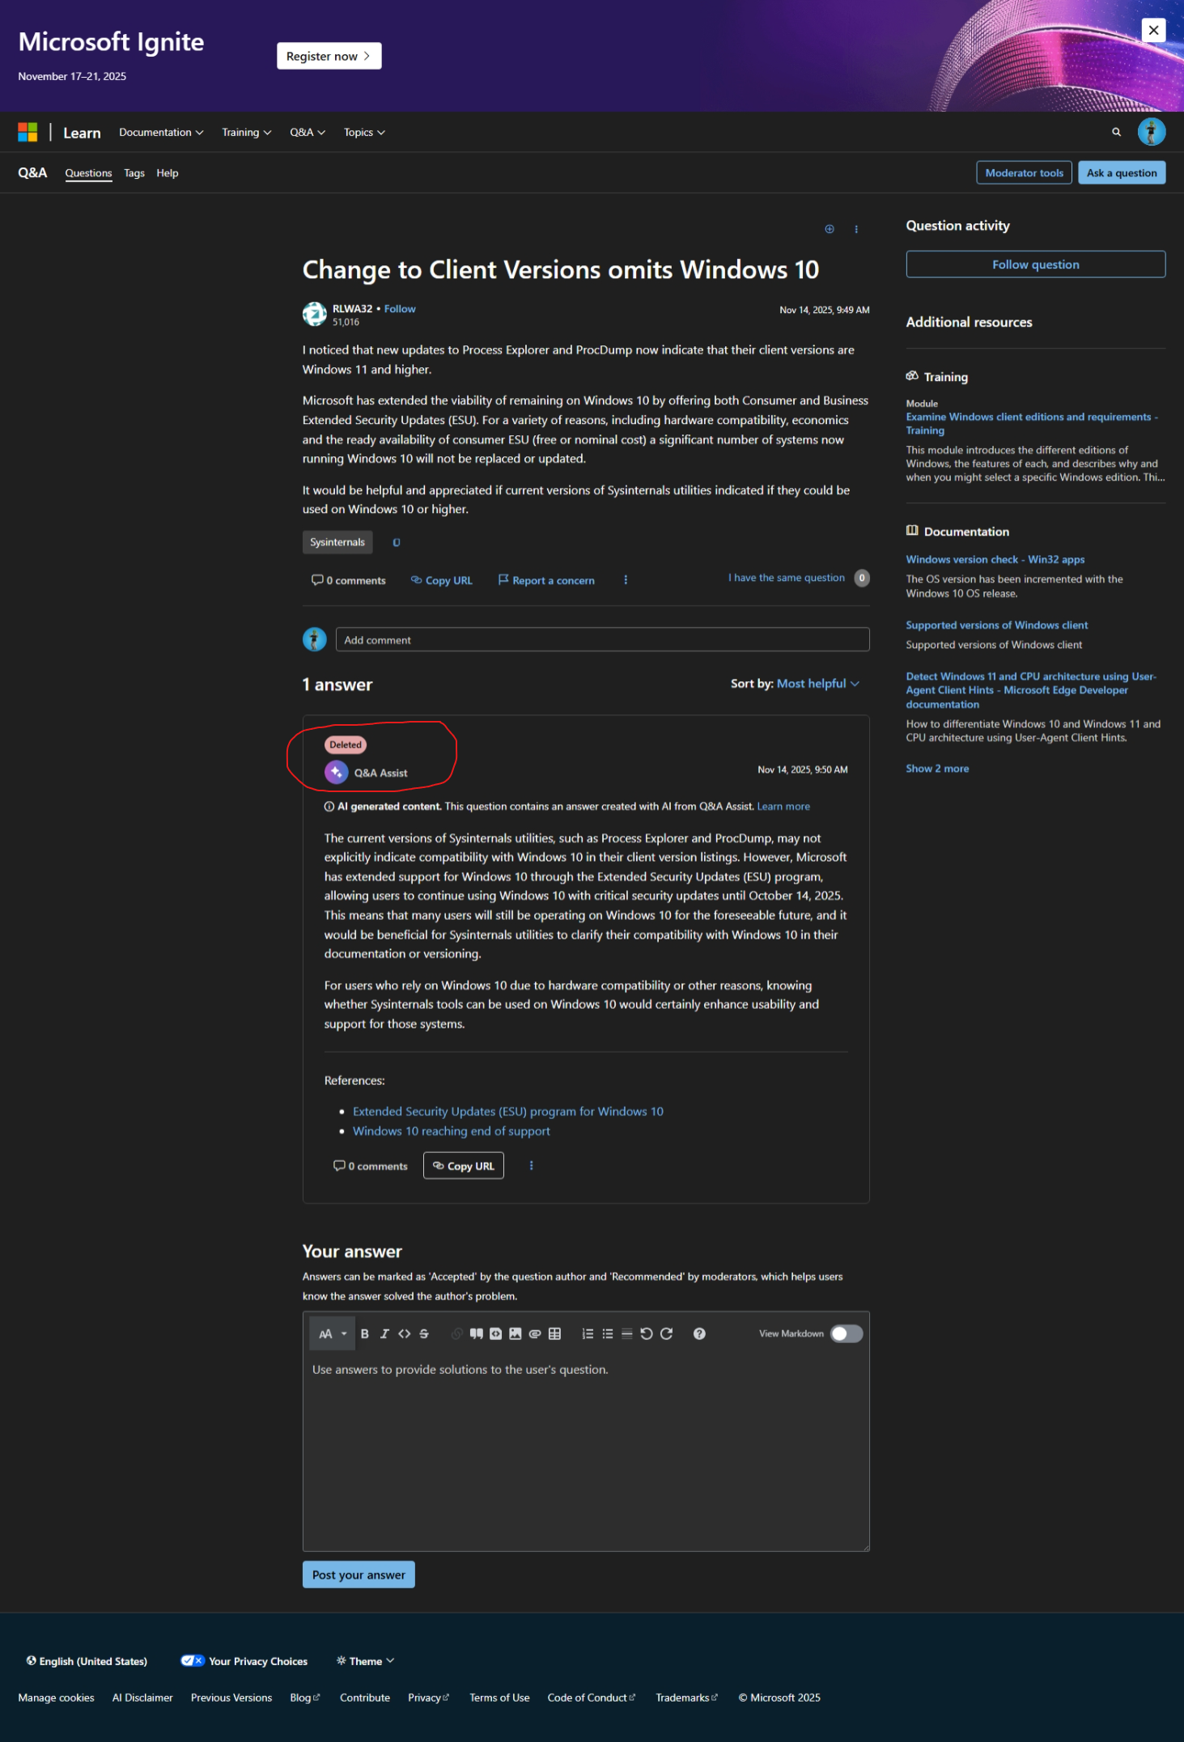Expand the Documentation nav dropdown
The width and height of the screenshot is (1184, 1742).
[161, 132]
